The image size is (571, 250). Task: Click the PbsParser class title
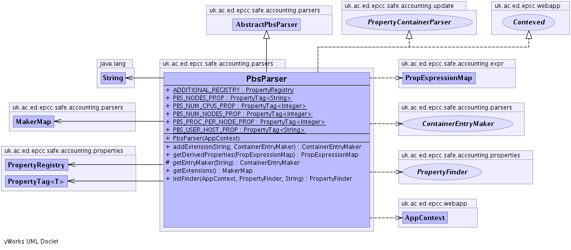pyautogui.click(x=266, y=79)
